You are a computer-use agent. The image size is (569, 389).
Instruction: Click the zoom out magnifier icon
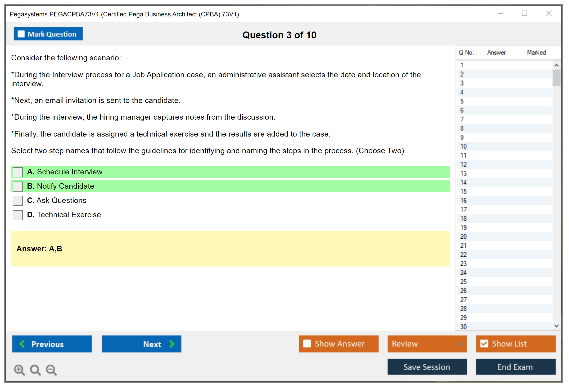51,370
